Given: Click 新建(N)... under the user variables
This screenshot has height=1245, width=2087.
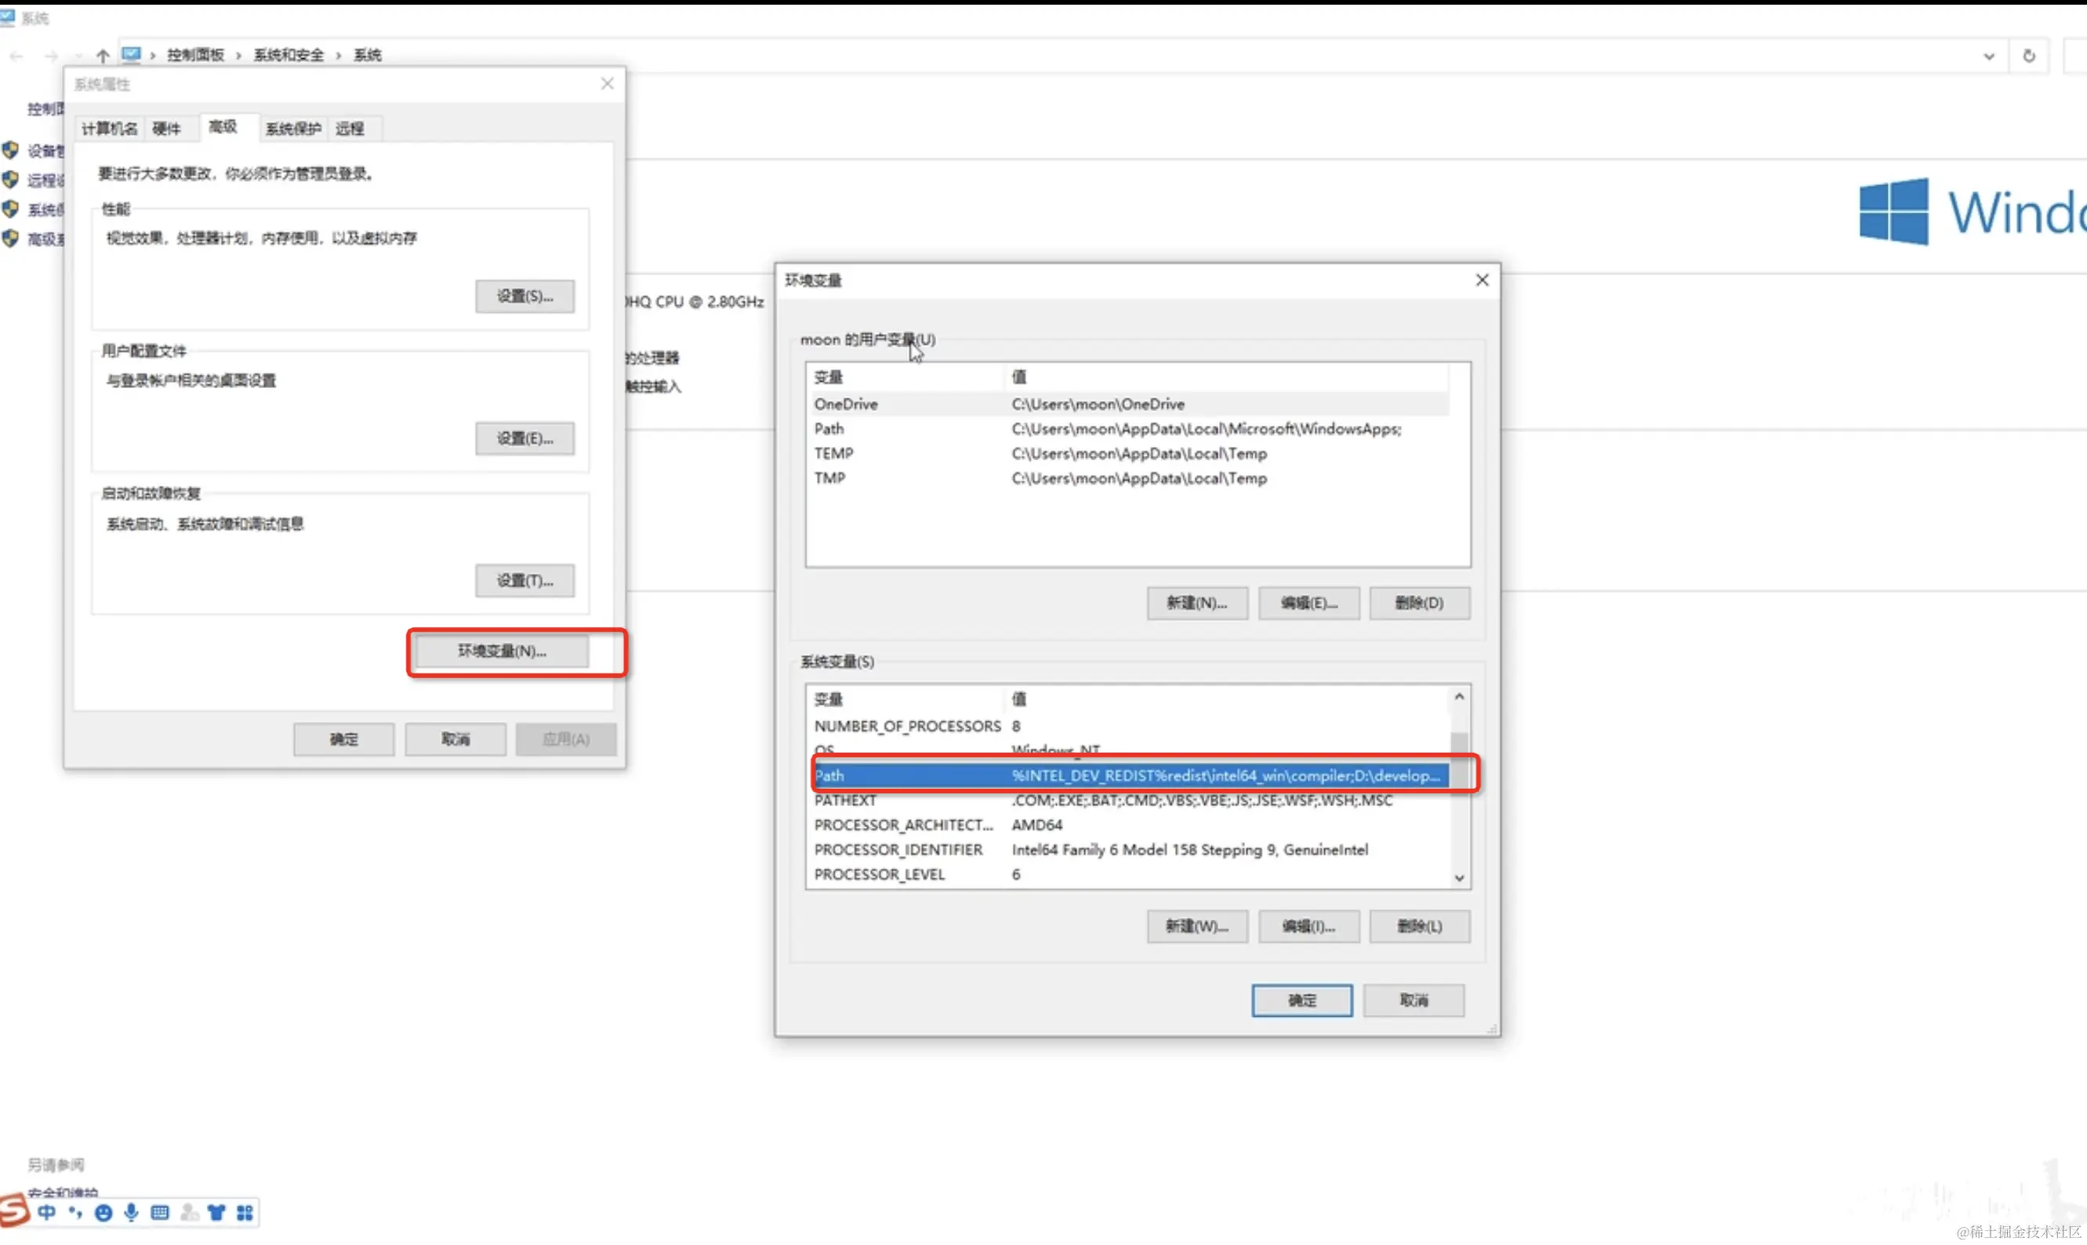Looking at the screenshot, I should coord(1196,603).
